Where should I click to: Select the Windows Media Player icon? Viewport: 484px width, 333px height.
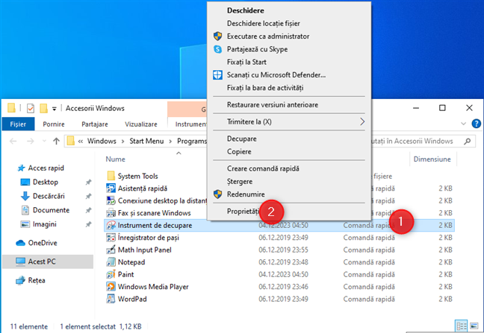(x=111, y=287)
